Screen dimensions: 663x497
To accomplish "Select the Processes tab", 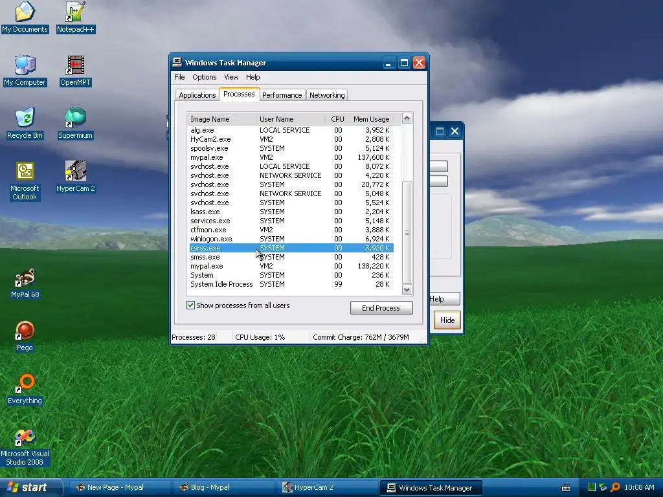I will click(x=239, y=94).
